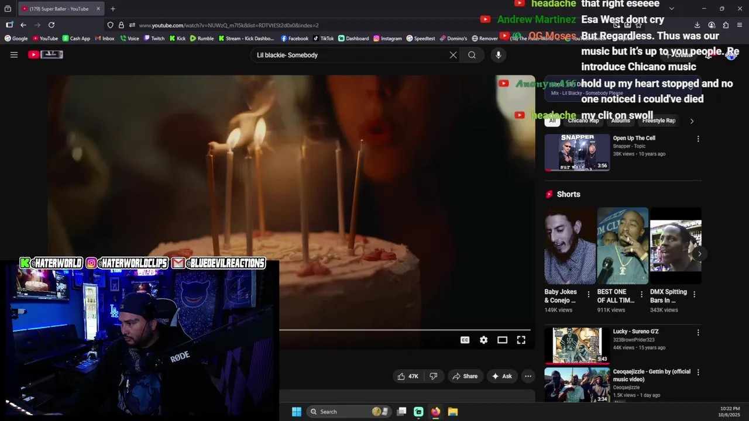Open 'BEST ONE OF ALL TIME' short
Screen dimensions: 749x421
coord(623,246)
